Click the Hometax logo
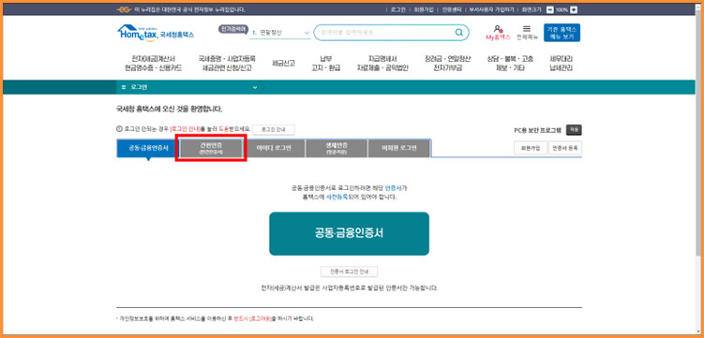The image size is (704, 338). click(138, 33)
